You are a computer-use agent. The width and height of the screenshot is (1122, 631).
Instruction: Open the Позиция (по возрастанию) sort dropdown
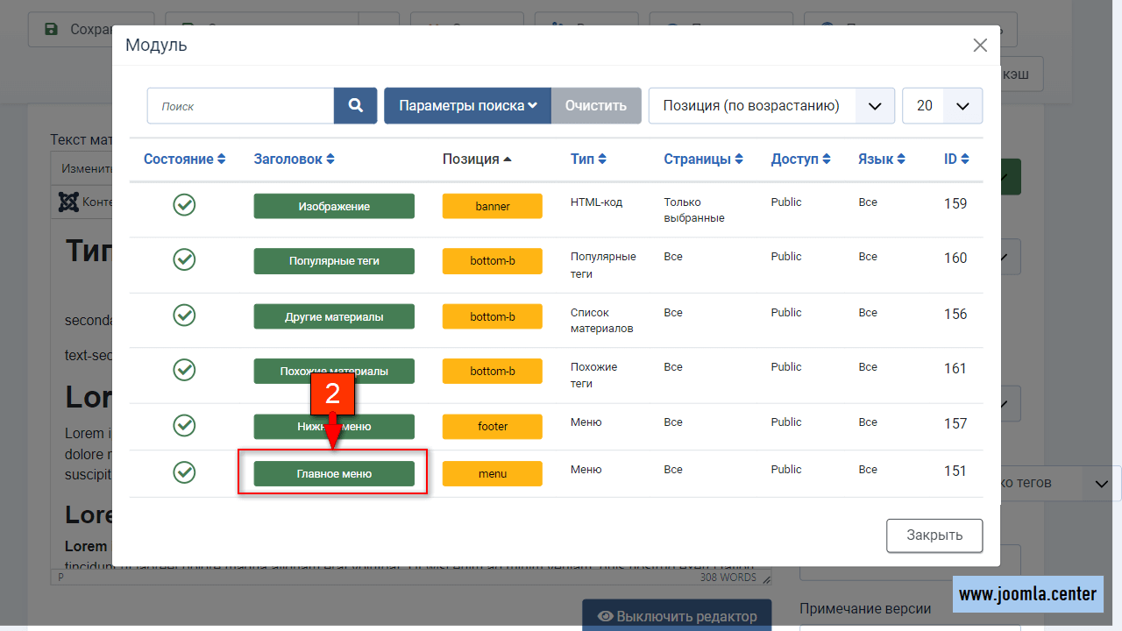771,106
